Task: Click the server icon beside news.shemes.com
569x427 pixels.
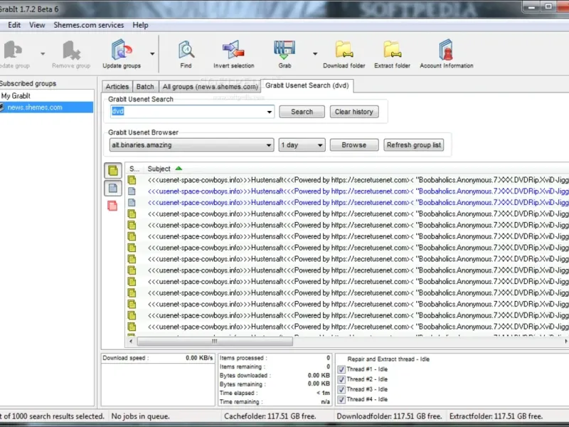Action: click(2, 107)
